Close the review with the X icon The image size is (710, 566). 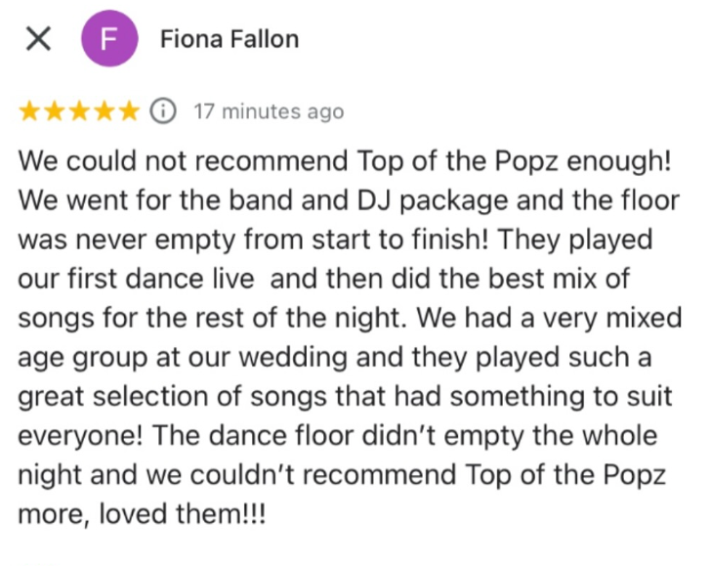click(x=38, y=40)
